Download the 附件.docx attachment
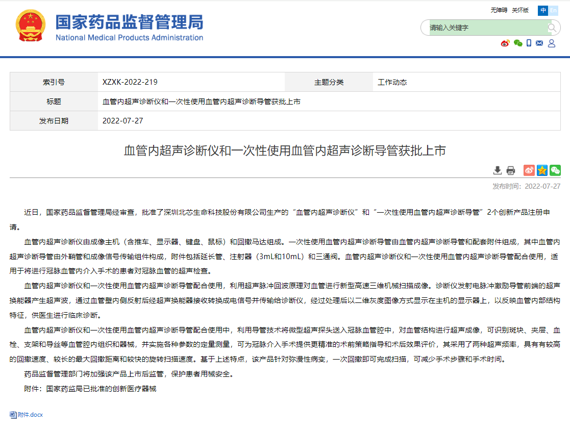The width and height of the screenshot is (570, 432). 30,415
